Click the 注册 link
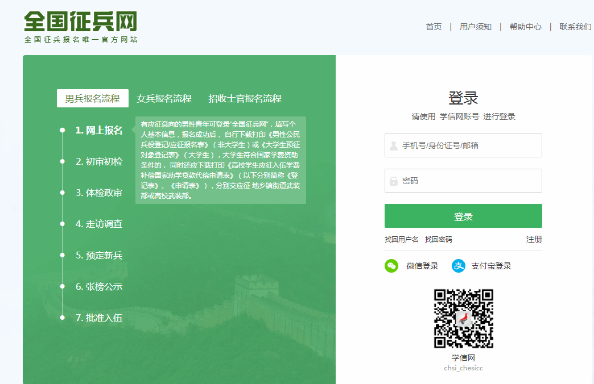The height and width of the screenshot is (384, 594). (x=534, y=240)
